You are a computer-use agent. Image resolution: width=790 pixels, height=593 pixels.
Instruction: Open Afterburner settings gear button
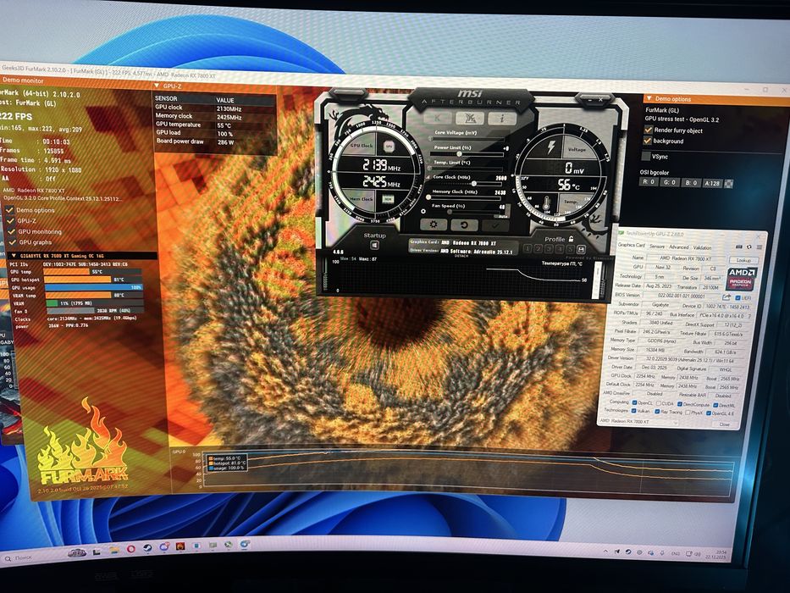pos(434,224)
